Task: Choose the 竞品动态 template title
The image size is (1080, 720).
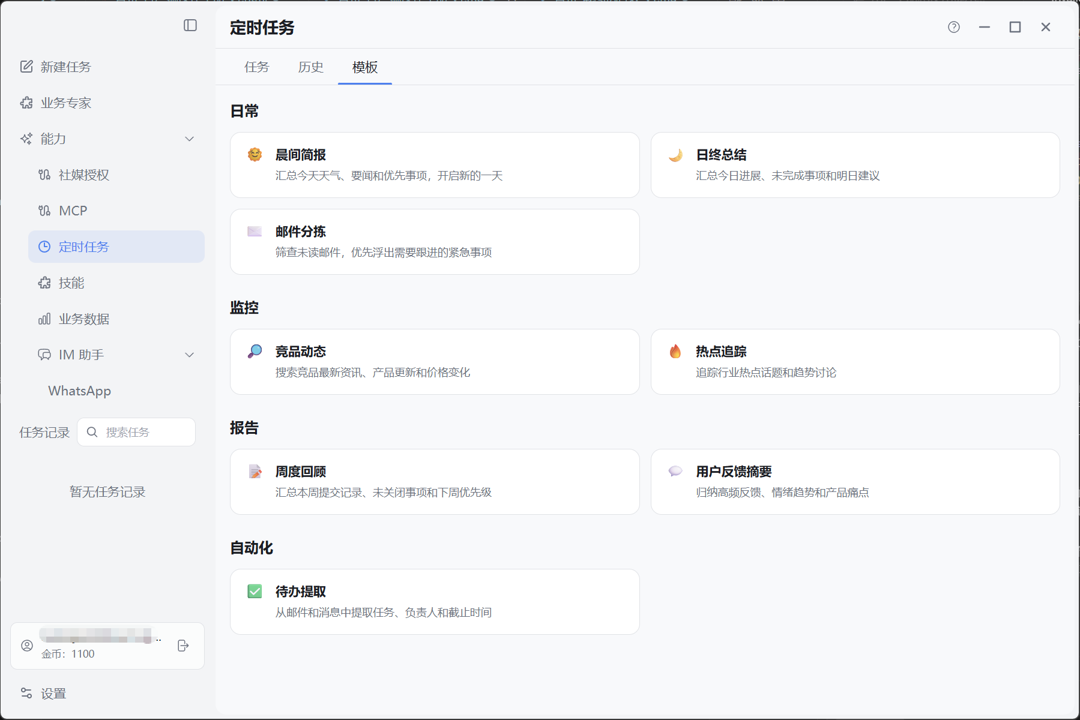Action: tap(301, 352)
